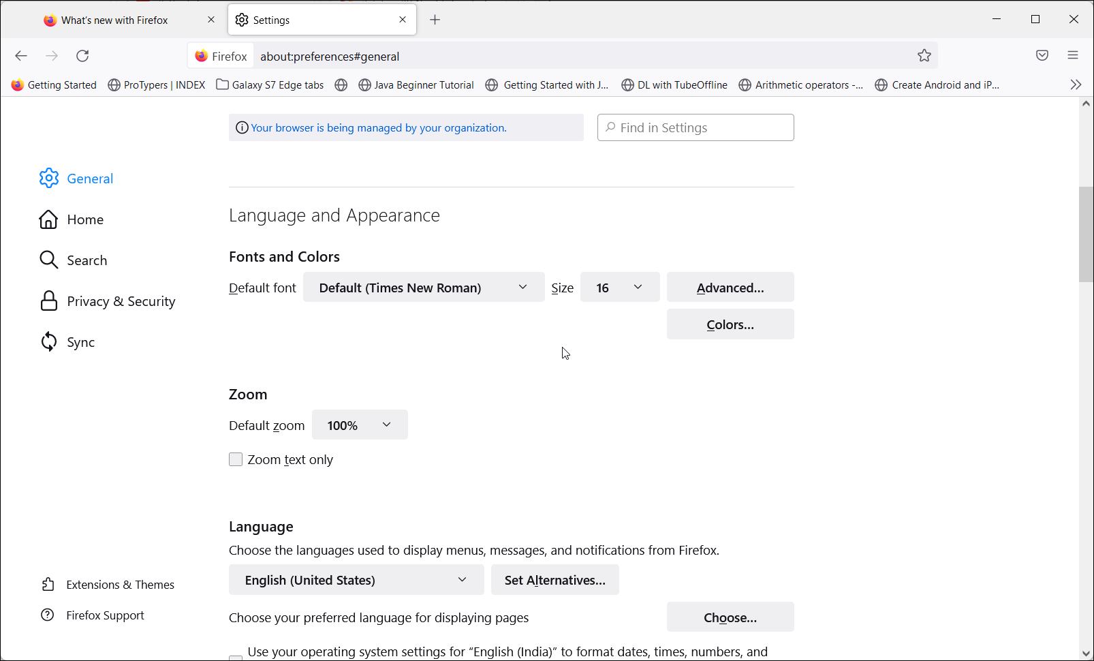Viewport: 1094px width, 661px height.
Task: Open the Firefox application menu
Action: click(1073, 56)
